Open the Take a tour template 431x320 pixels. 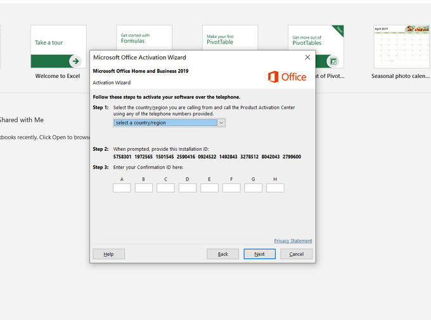pyautogui.click(x=58, y=46)
